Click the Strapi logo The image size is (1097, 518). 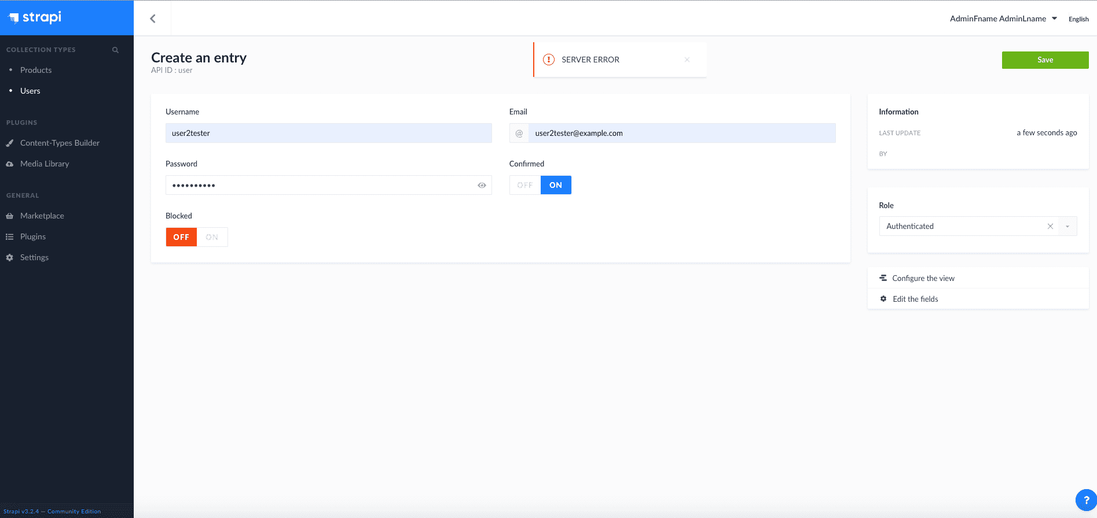pos(35,17)
